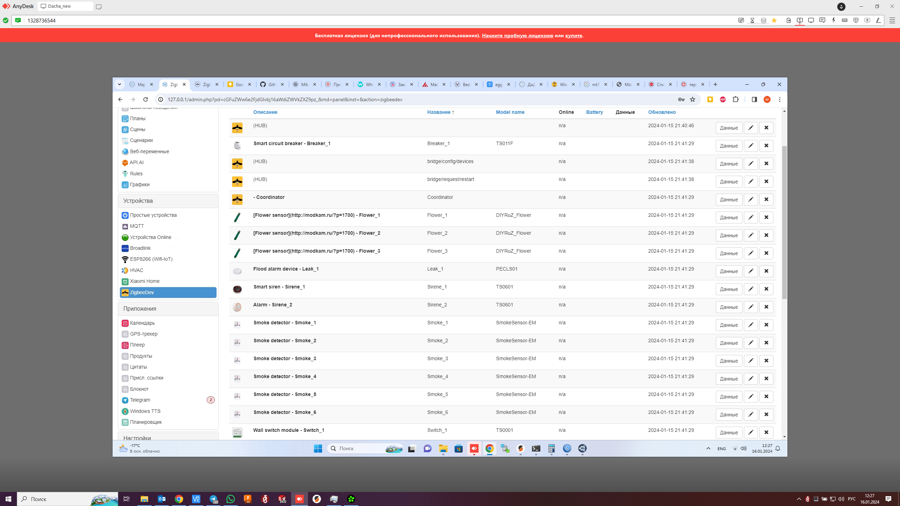Select MQTT in the sidebar
The image size is (900, 506).
point(137,226)
